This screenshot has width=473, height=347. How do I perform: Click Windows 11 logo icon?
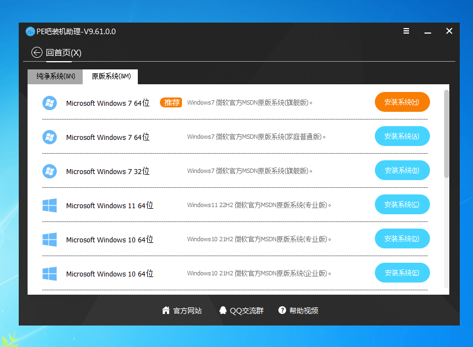click(50, 205)
